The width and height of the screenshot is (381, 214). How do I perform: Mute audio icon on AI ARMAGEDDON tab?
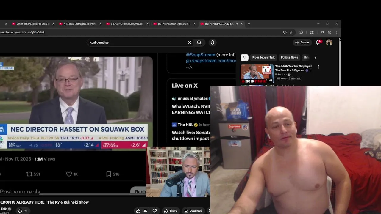pyautogui.click(x=237, y=24)
